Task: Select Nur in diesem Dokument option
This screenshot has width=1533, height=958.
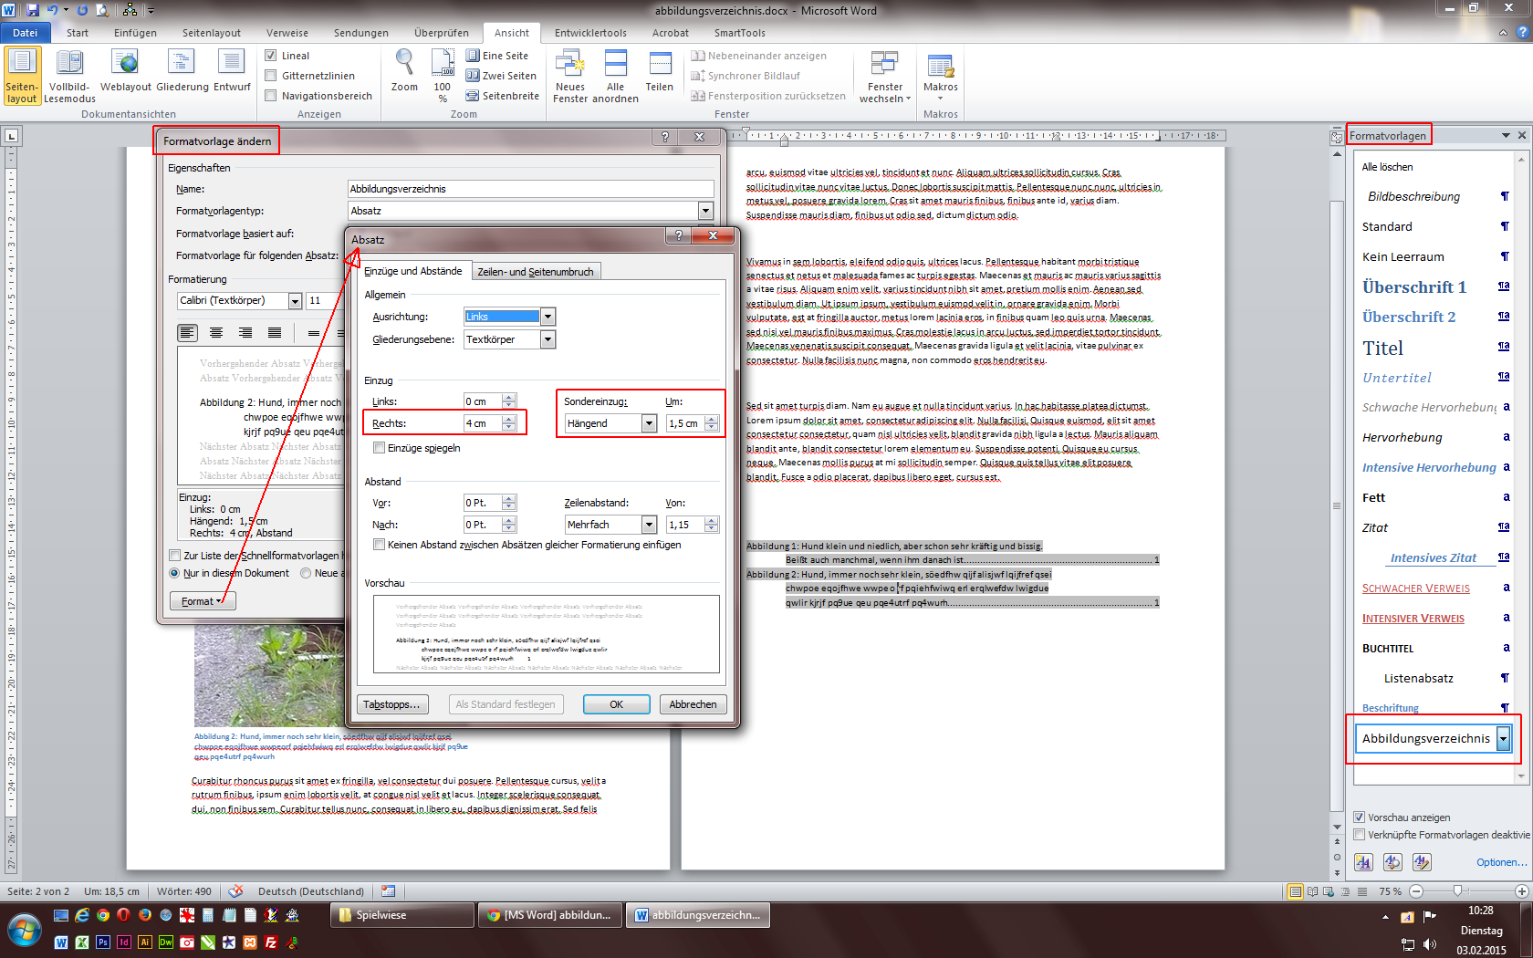Action: pos(174,573)
